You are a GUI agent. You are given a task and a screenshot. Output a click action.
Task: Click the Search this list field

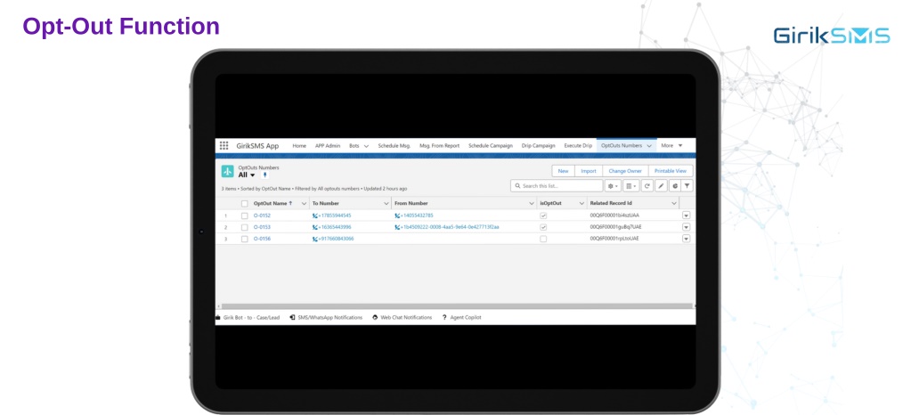(557, 186)
